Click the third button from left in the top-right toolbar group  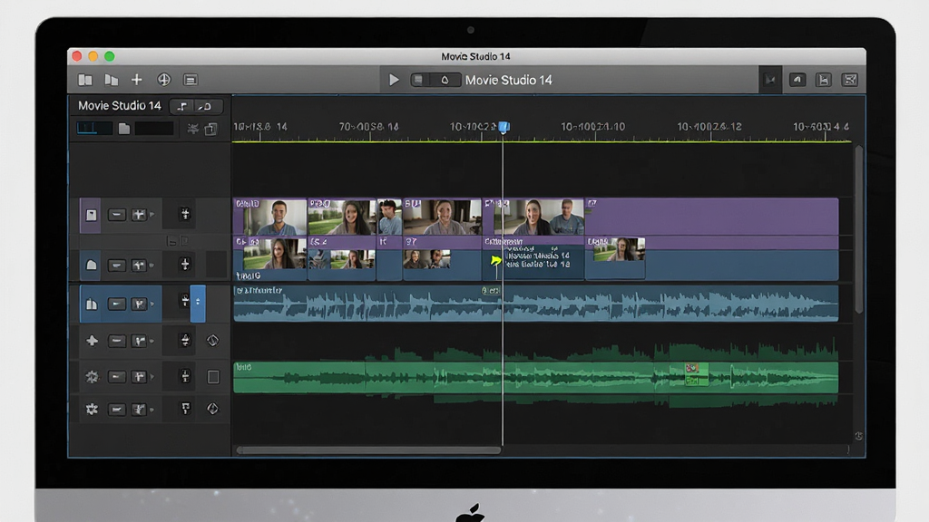pyautogui.click(x=824, y=80)
